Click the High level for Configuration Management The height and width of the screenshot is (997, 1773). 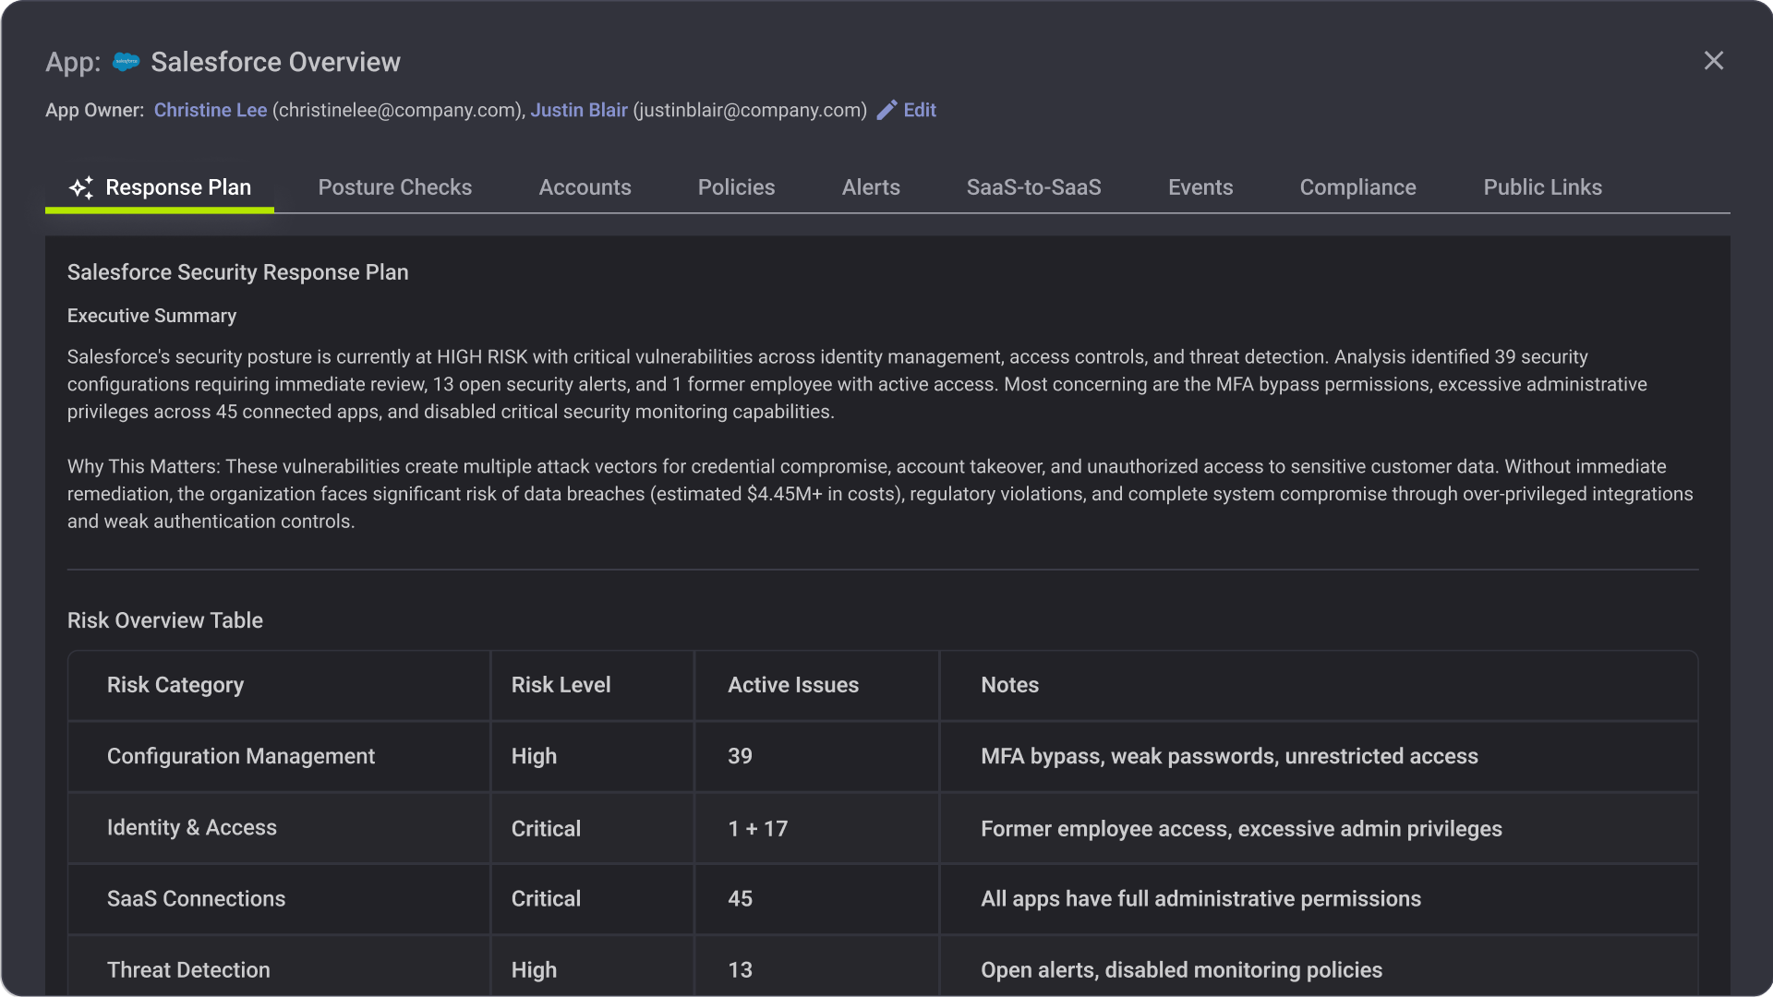pos(535,756)
